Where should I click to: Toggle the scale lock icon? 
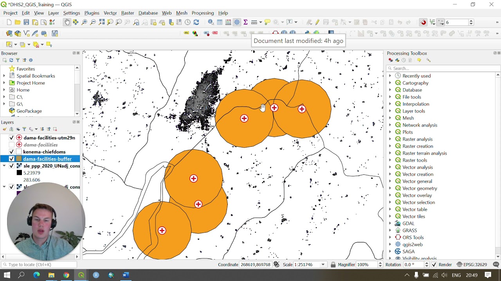point(333,265)
